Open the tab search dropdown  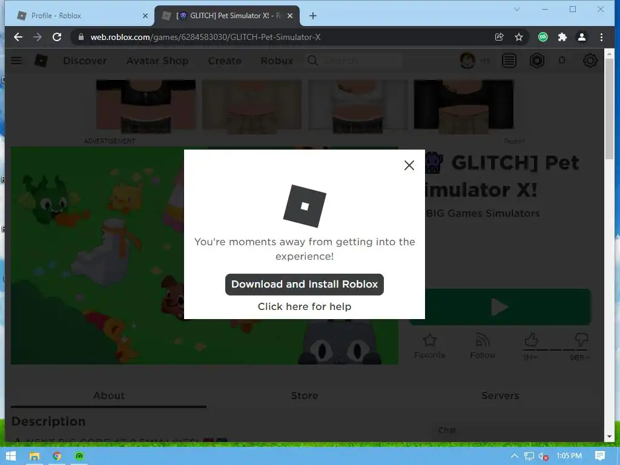(x=517, y=9)
